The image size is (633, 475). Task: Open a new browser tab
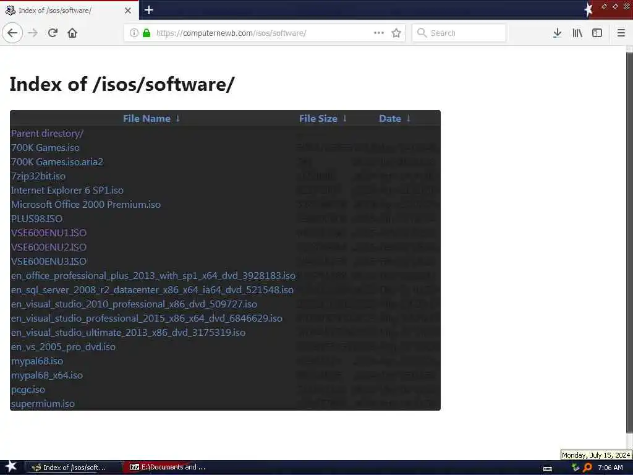(148, 10)
